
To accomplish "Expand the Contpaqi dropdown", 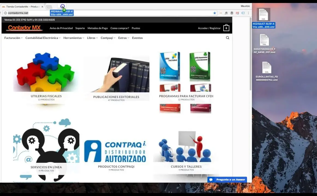I will pyautogui.click(x=108, y=38).
